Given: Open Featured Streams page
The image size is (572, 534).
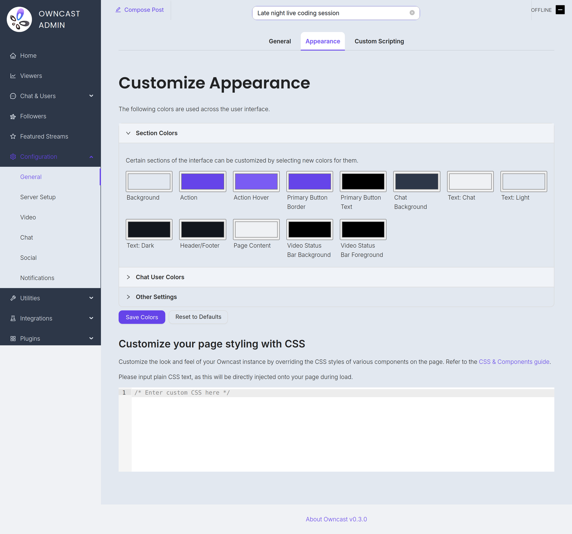Looking at the screenshot, I should tap(50, 136).
